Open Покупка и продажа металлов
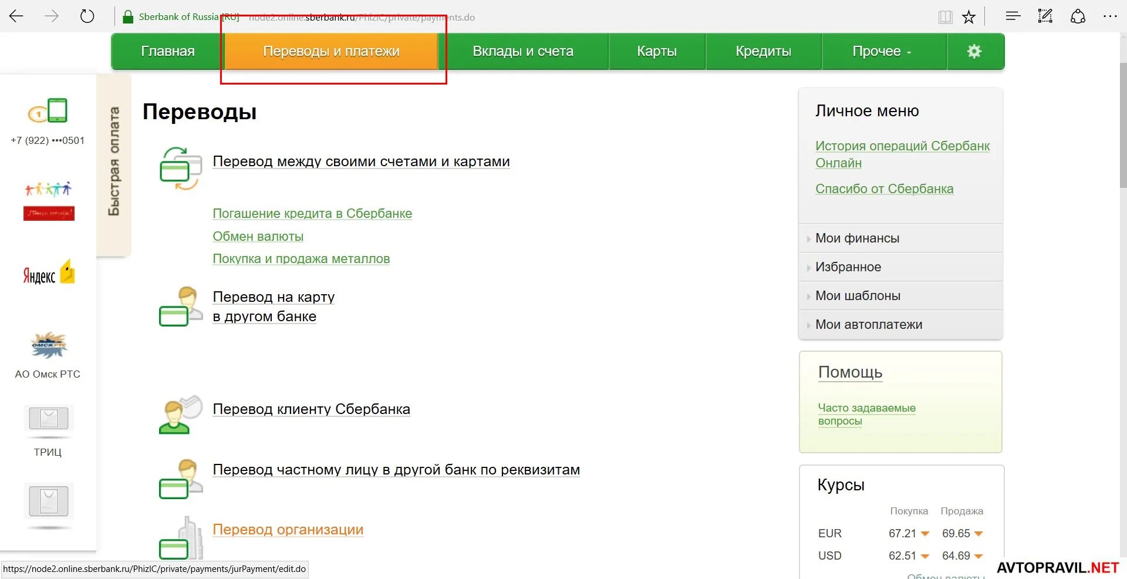The width and height of the screenshot is (1127, 579). coord(301,259)
